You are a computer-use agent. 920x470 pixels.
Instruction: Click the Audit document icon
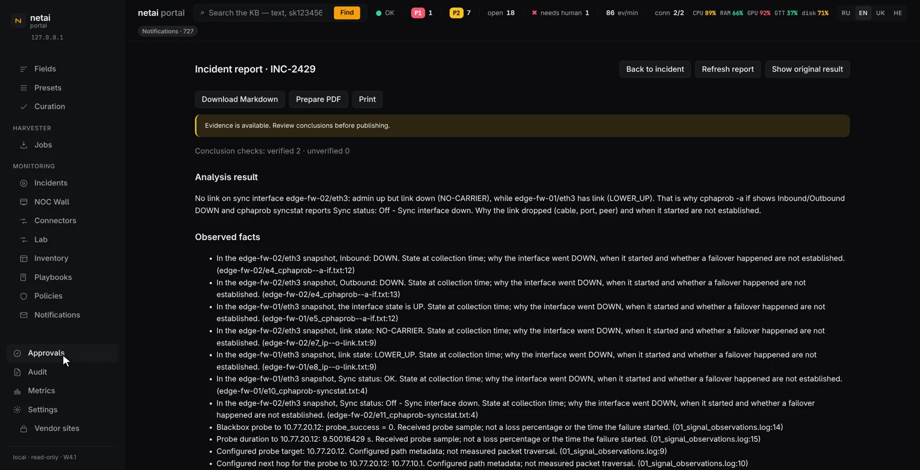17,372
